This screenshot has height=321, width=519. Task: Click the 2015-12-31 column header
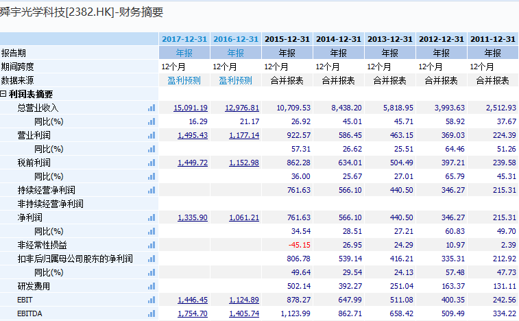(x=287, y=39)
